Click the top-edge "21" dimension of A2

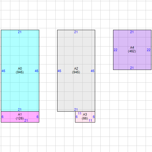(76, 32)
